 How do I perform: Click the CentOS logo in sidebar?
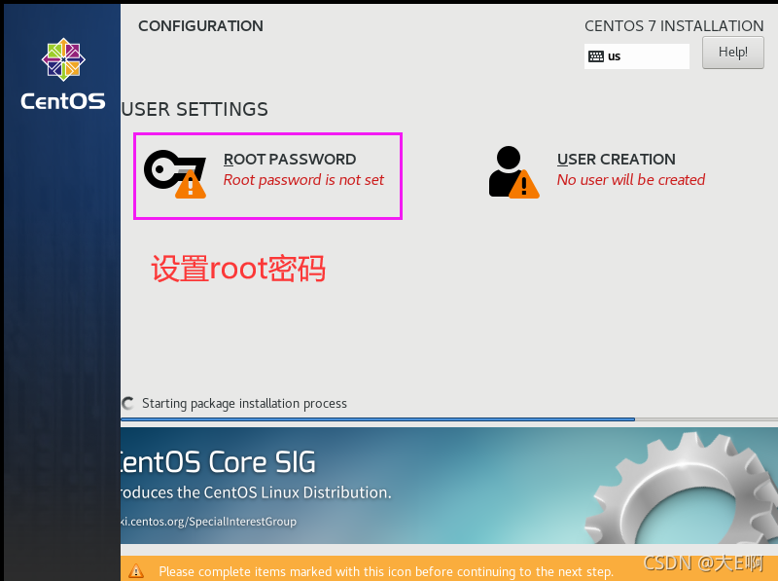(63, 74)
